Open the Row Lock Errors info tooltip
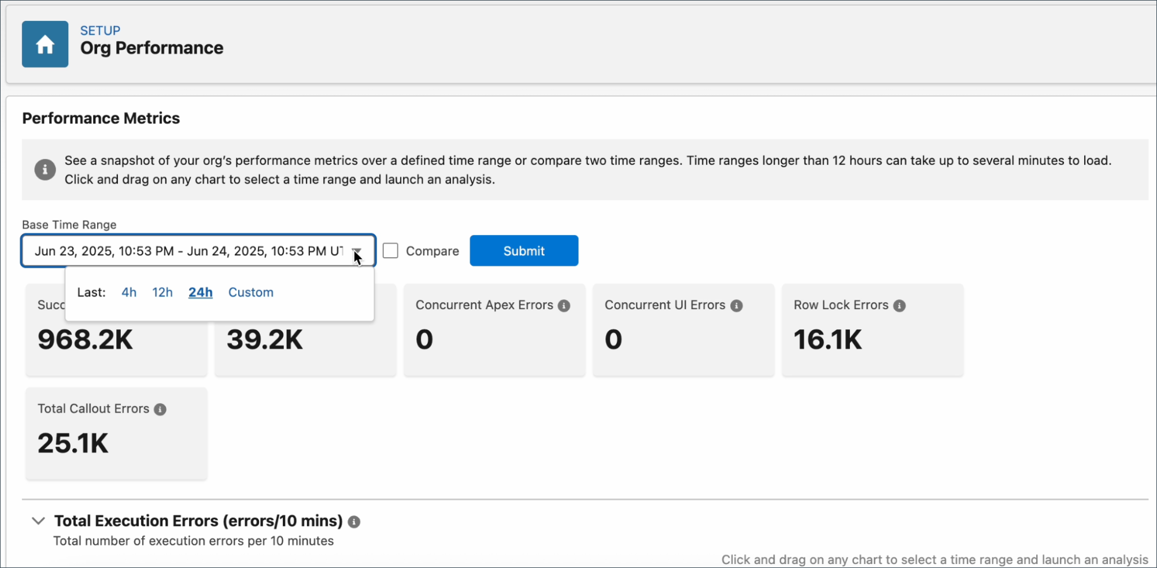This screenshot has height=568, width=1157. pos(901,305)
